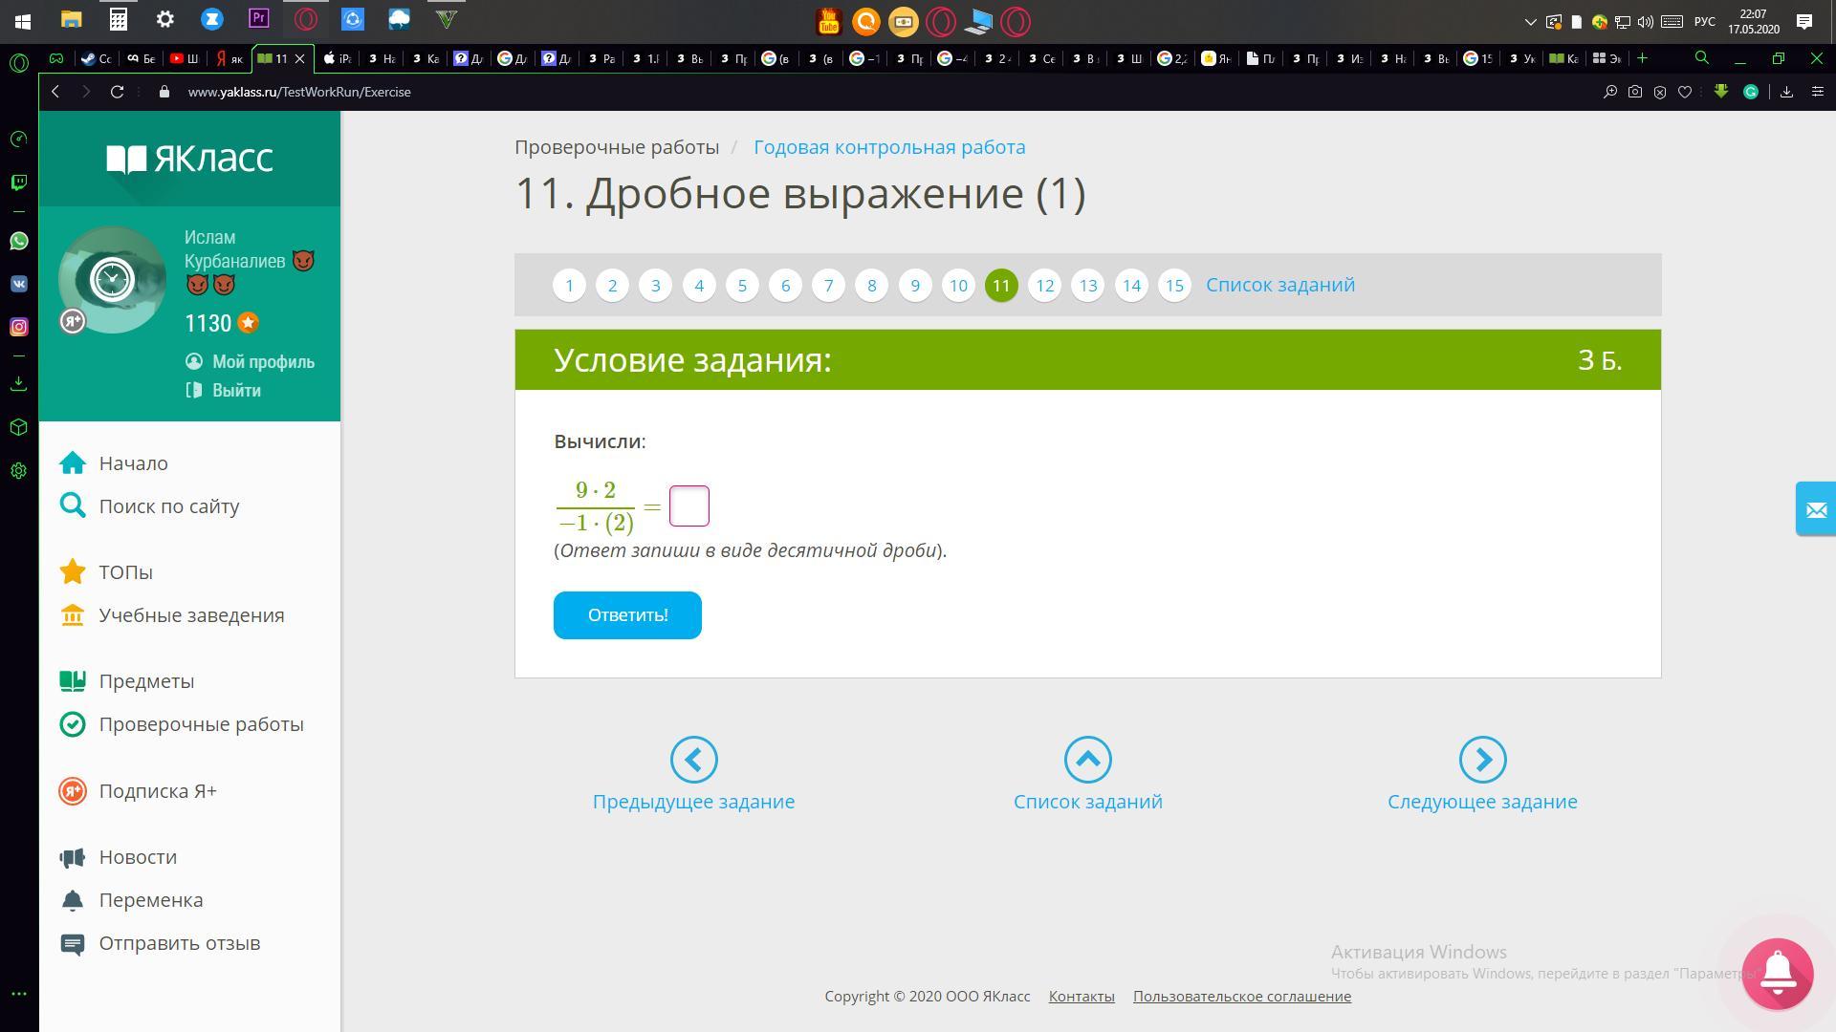Go to task number 5
The image size is (1836, 1032).
point(742,285)
